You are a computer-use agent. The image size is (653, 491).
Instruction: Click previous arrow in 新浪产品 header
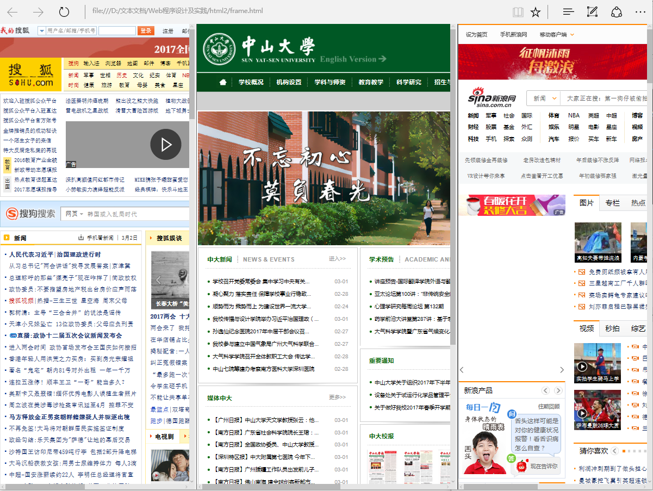[546, 391]
